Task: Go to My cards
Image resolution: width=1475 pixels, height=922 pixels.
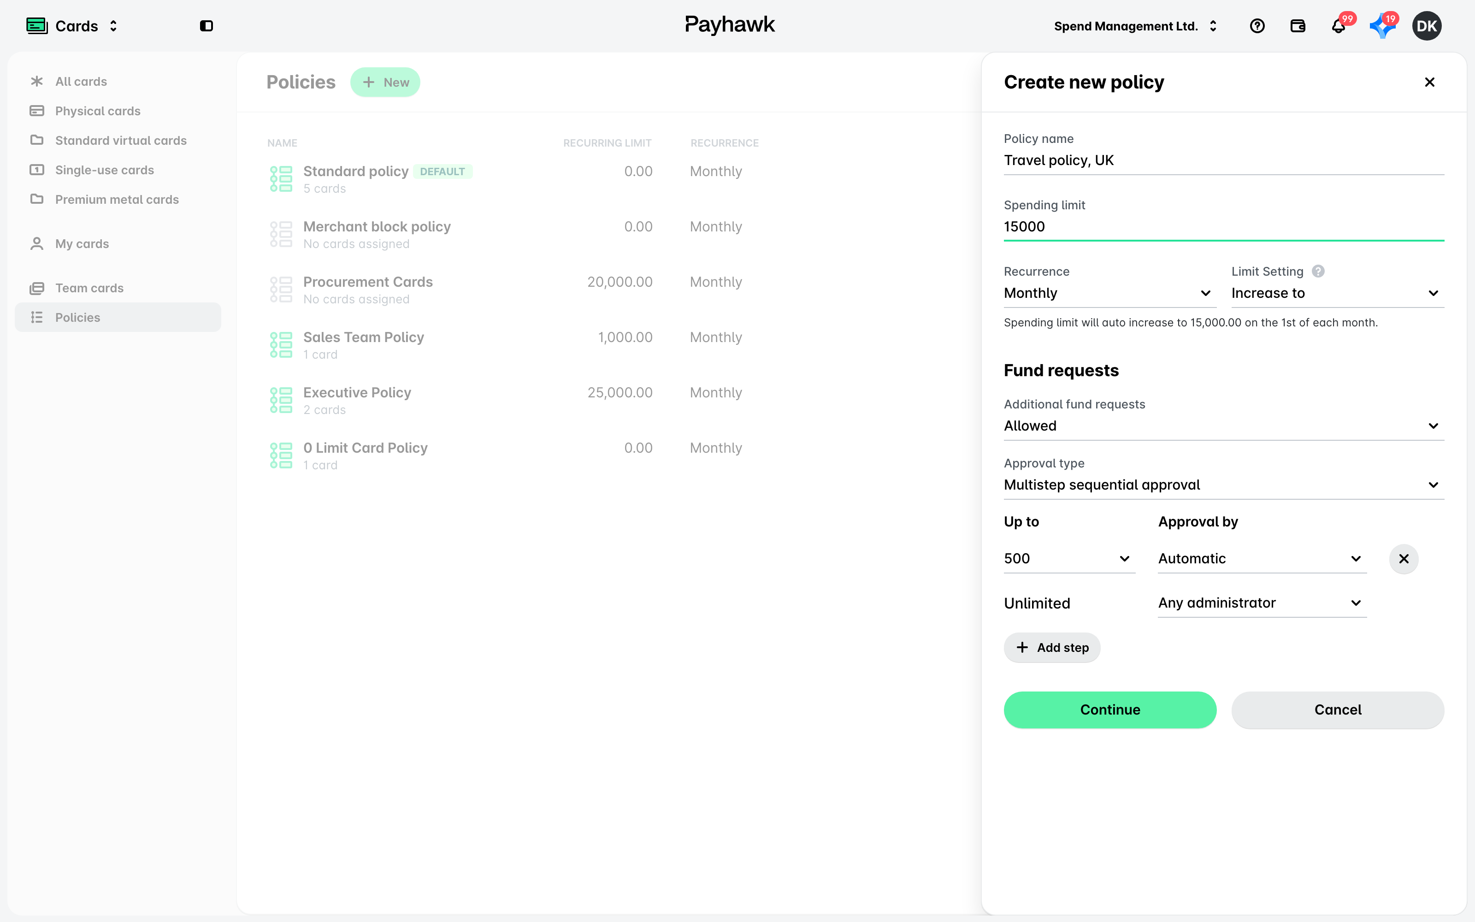Action: 118,243
